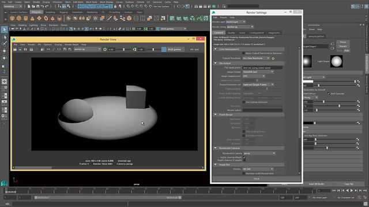Collapse the Frame Range section

215,114
